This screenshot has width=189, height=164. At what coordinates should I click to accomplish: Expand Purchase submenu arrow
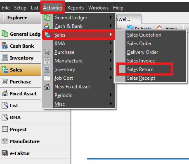[111, 52]
